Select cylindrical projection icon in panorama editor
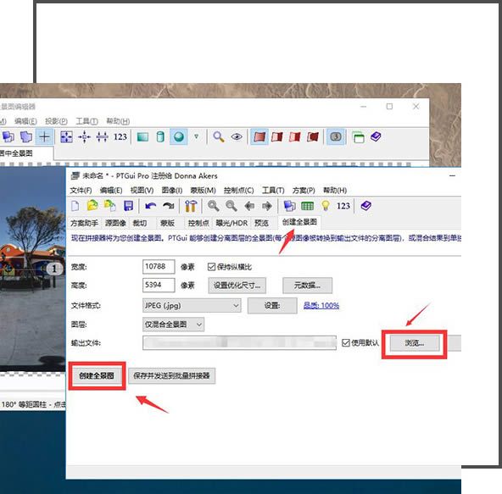The image size is (502, 494). coord(160,137)
